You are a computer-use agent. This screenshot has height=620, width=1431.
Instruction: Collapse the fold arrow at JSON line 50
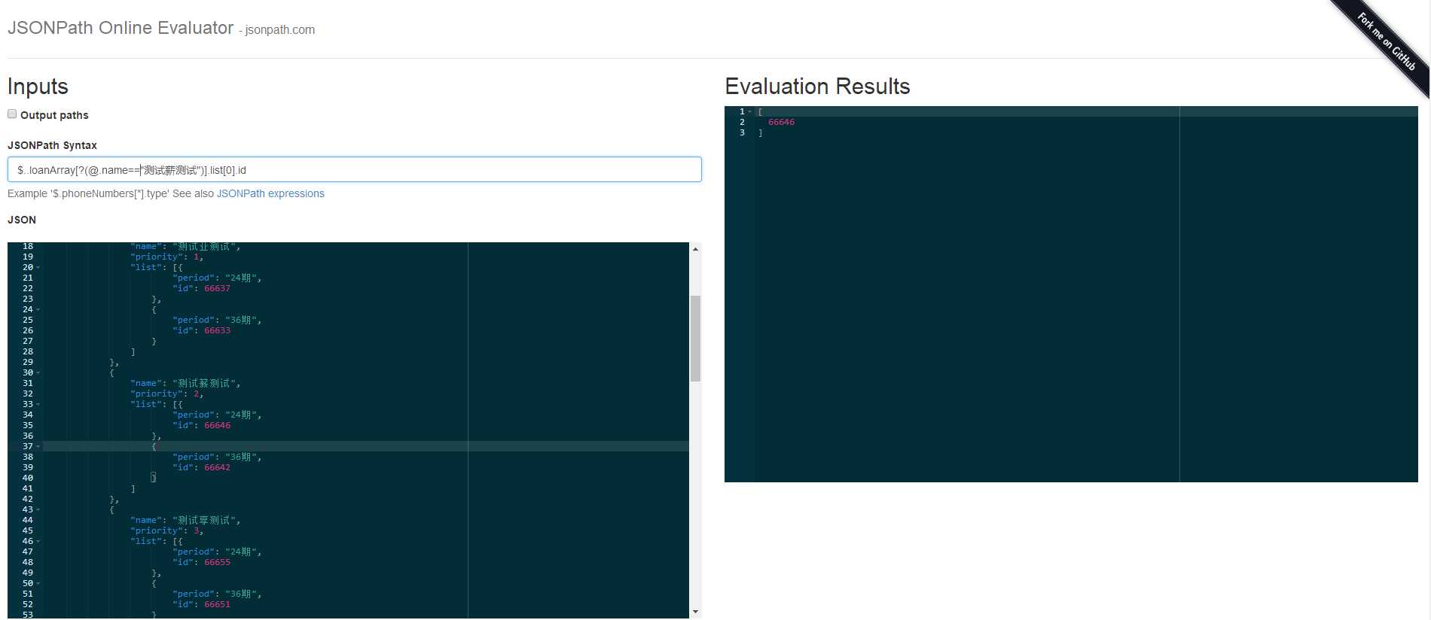click(38, 584)
